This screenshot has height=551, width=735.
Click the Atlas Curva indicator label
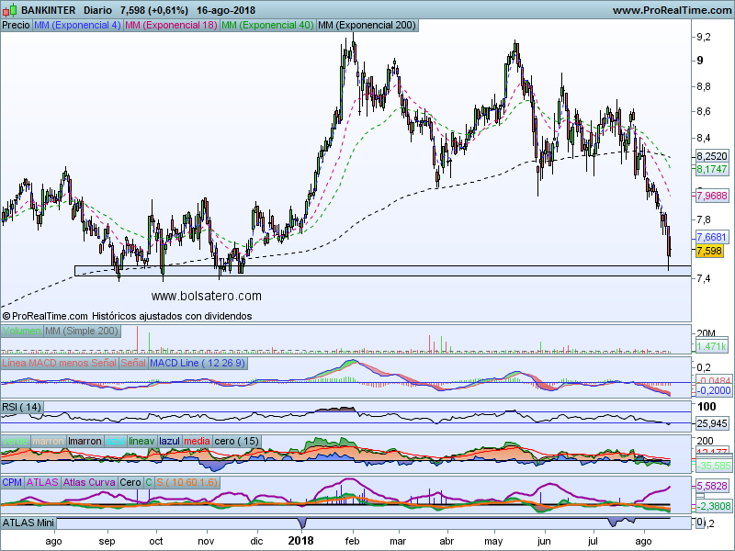point(90,482)
